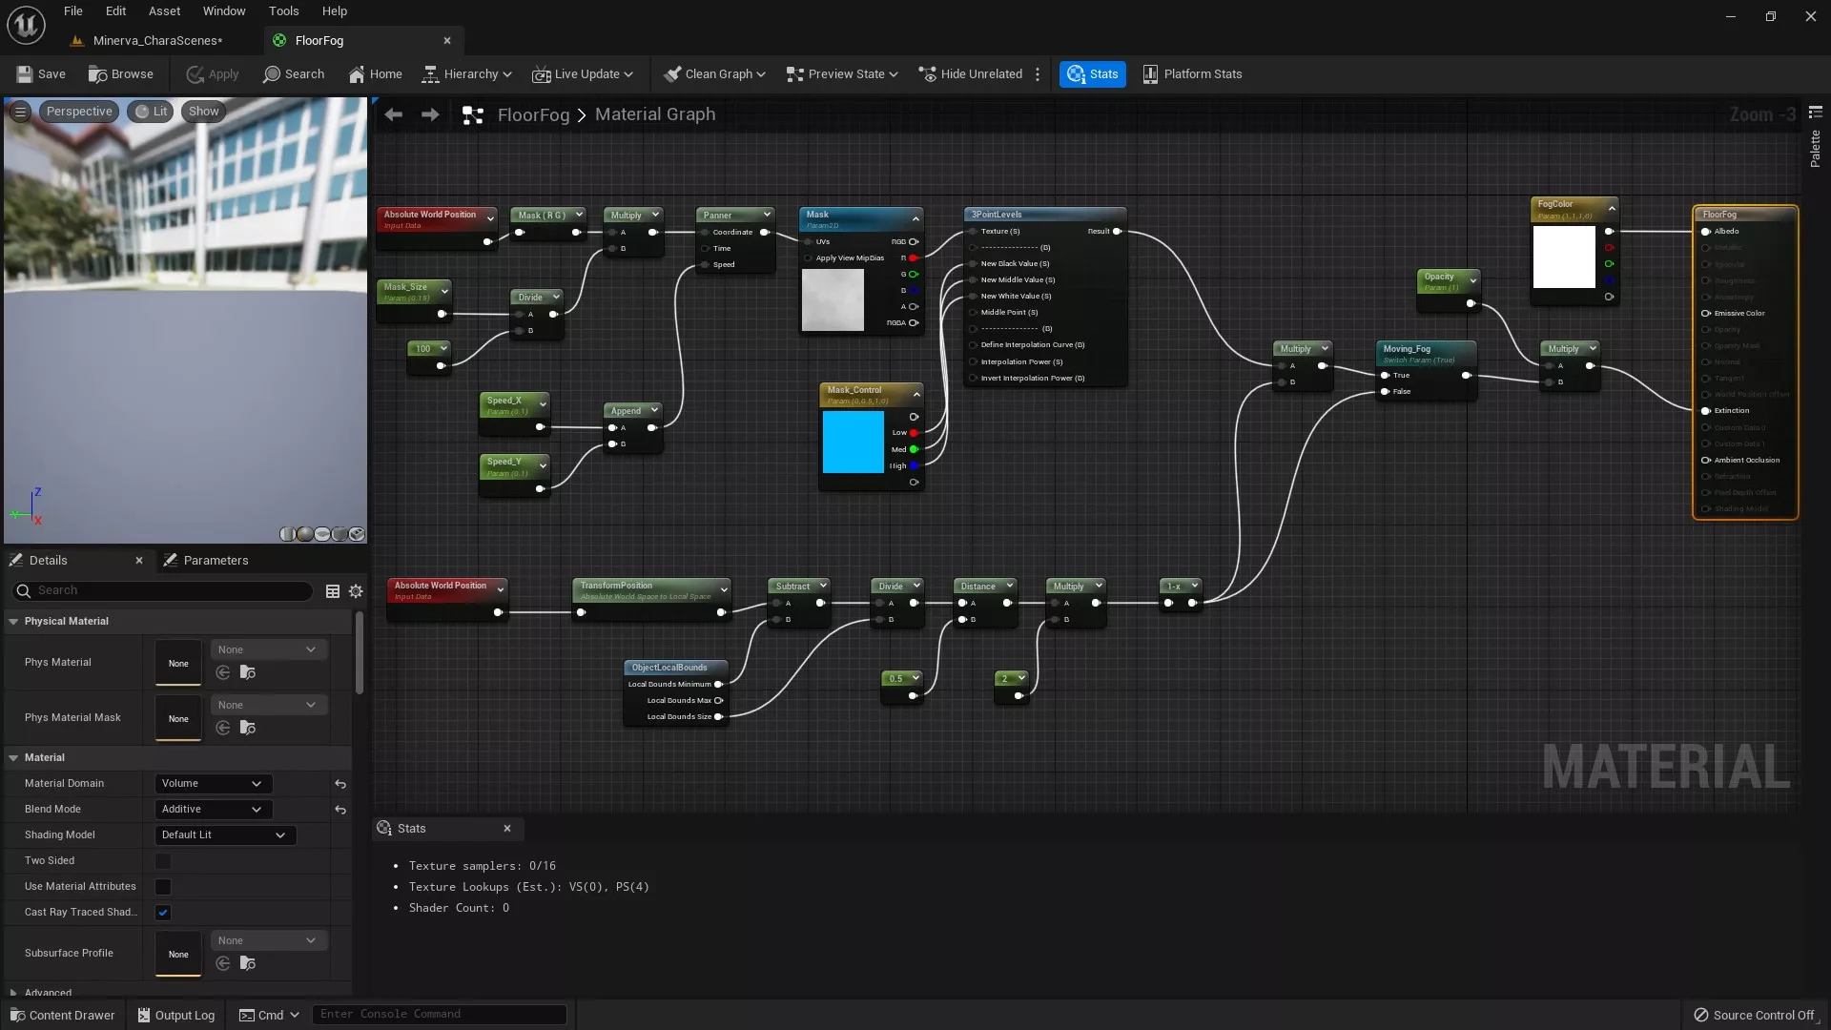Toggle Use Material Attributes checkbox
Viewport: 1831px width, 1030px height.
(163, 887)
